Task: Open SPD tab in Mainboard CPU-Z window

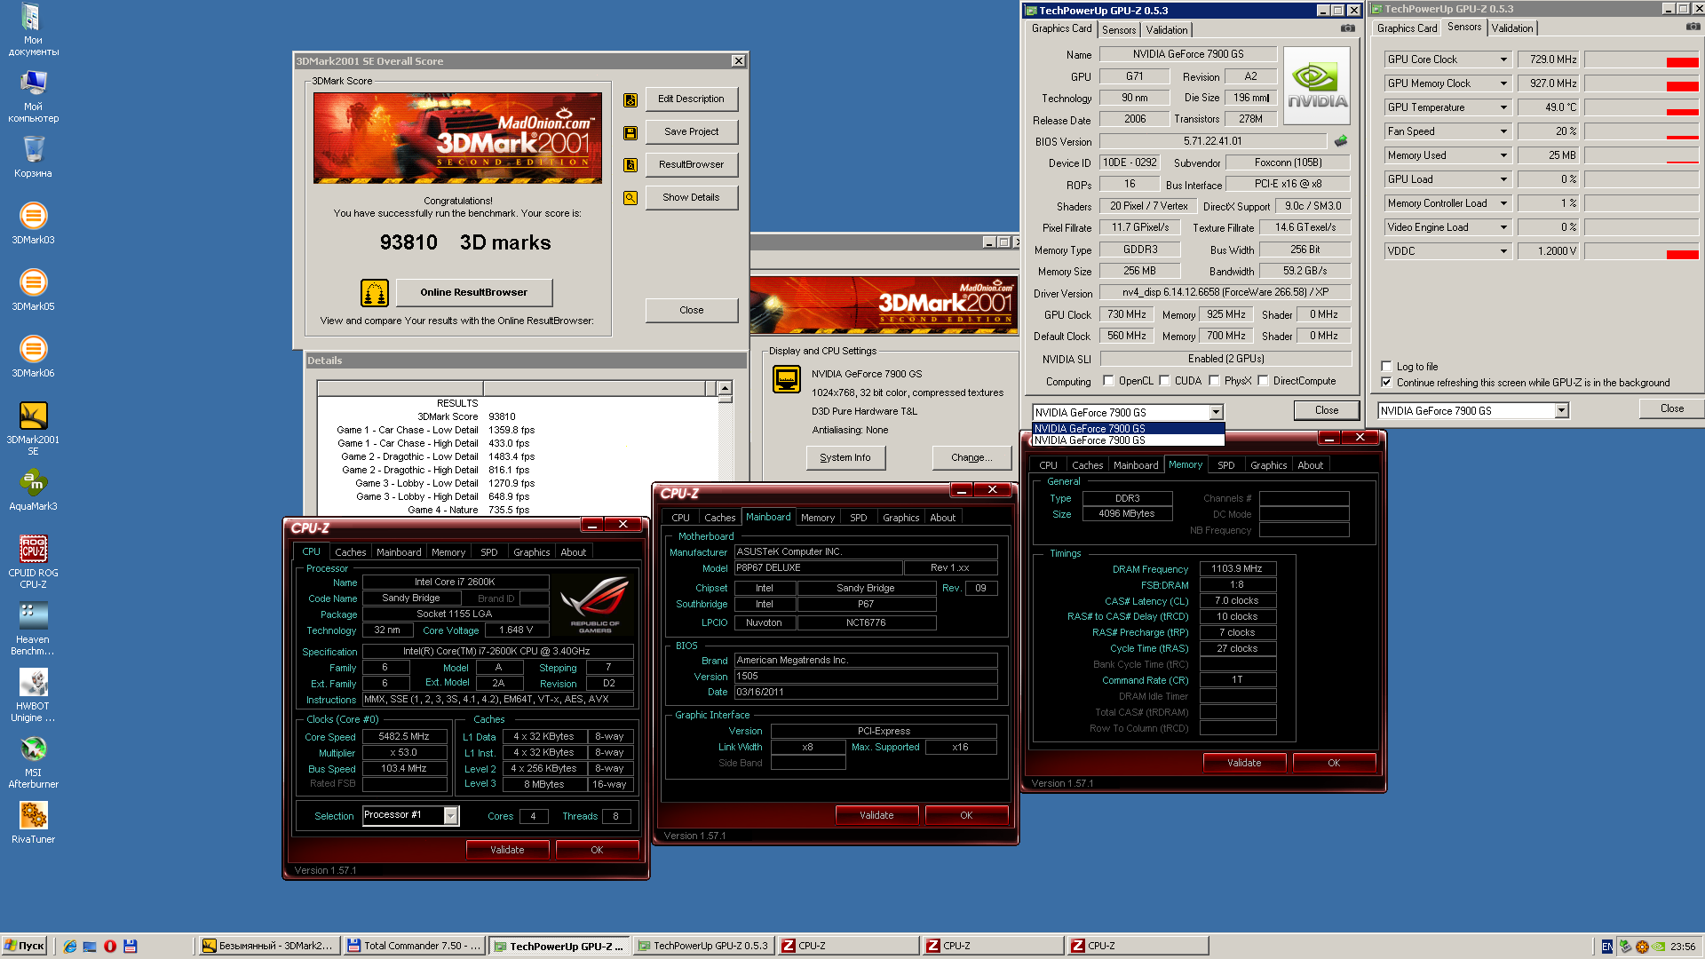Action: pos(858,518)
